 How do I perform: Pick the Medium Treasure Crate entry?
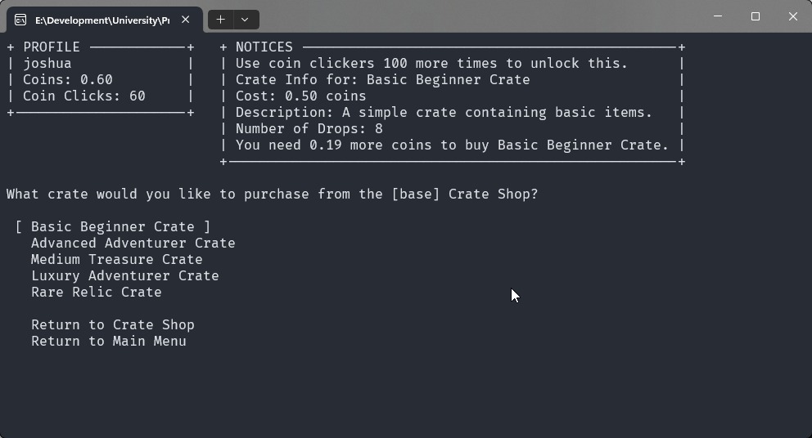click(116, 259)
